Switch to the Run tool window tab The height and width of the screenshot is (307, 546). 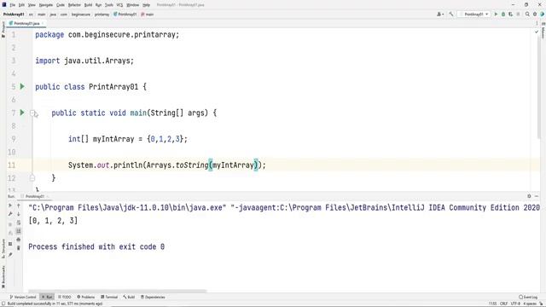click(47, 297)
